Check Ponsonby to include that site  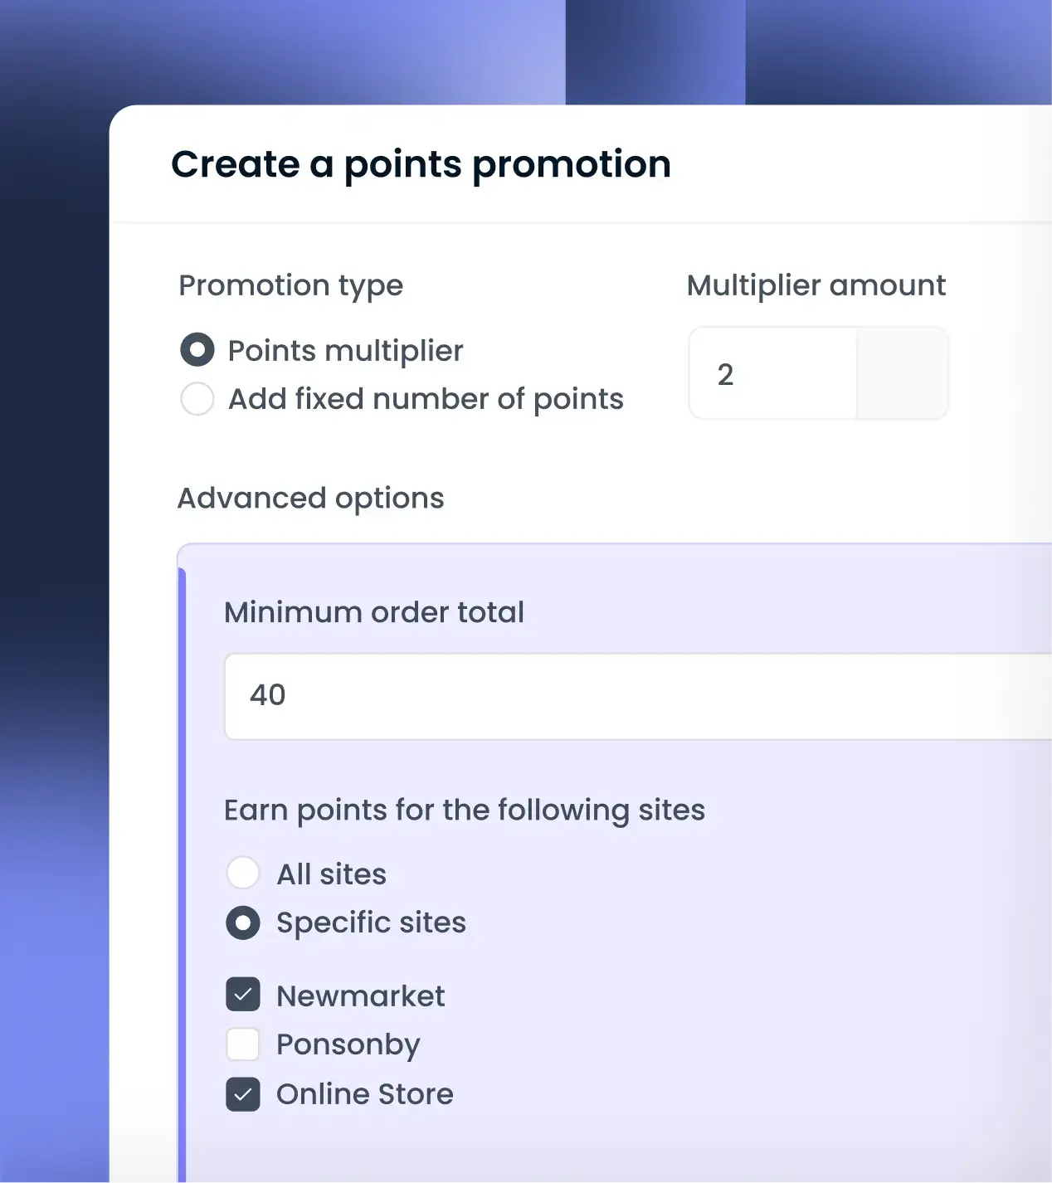coord(242,1044)
